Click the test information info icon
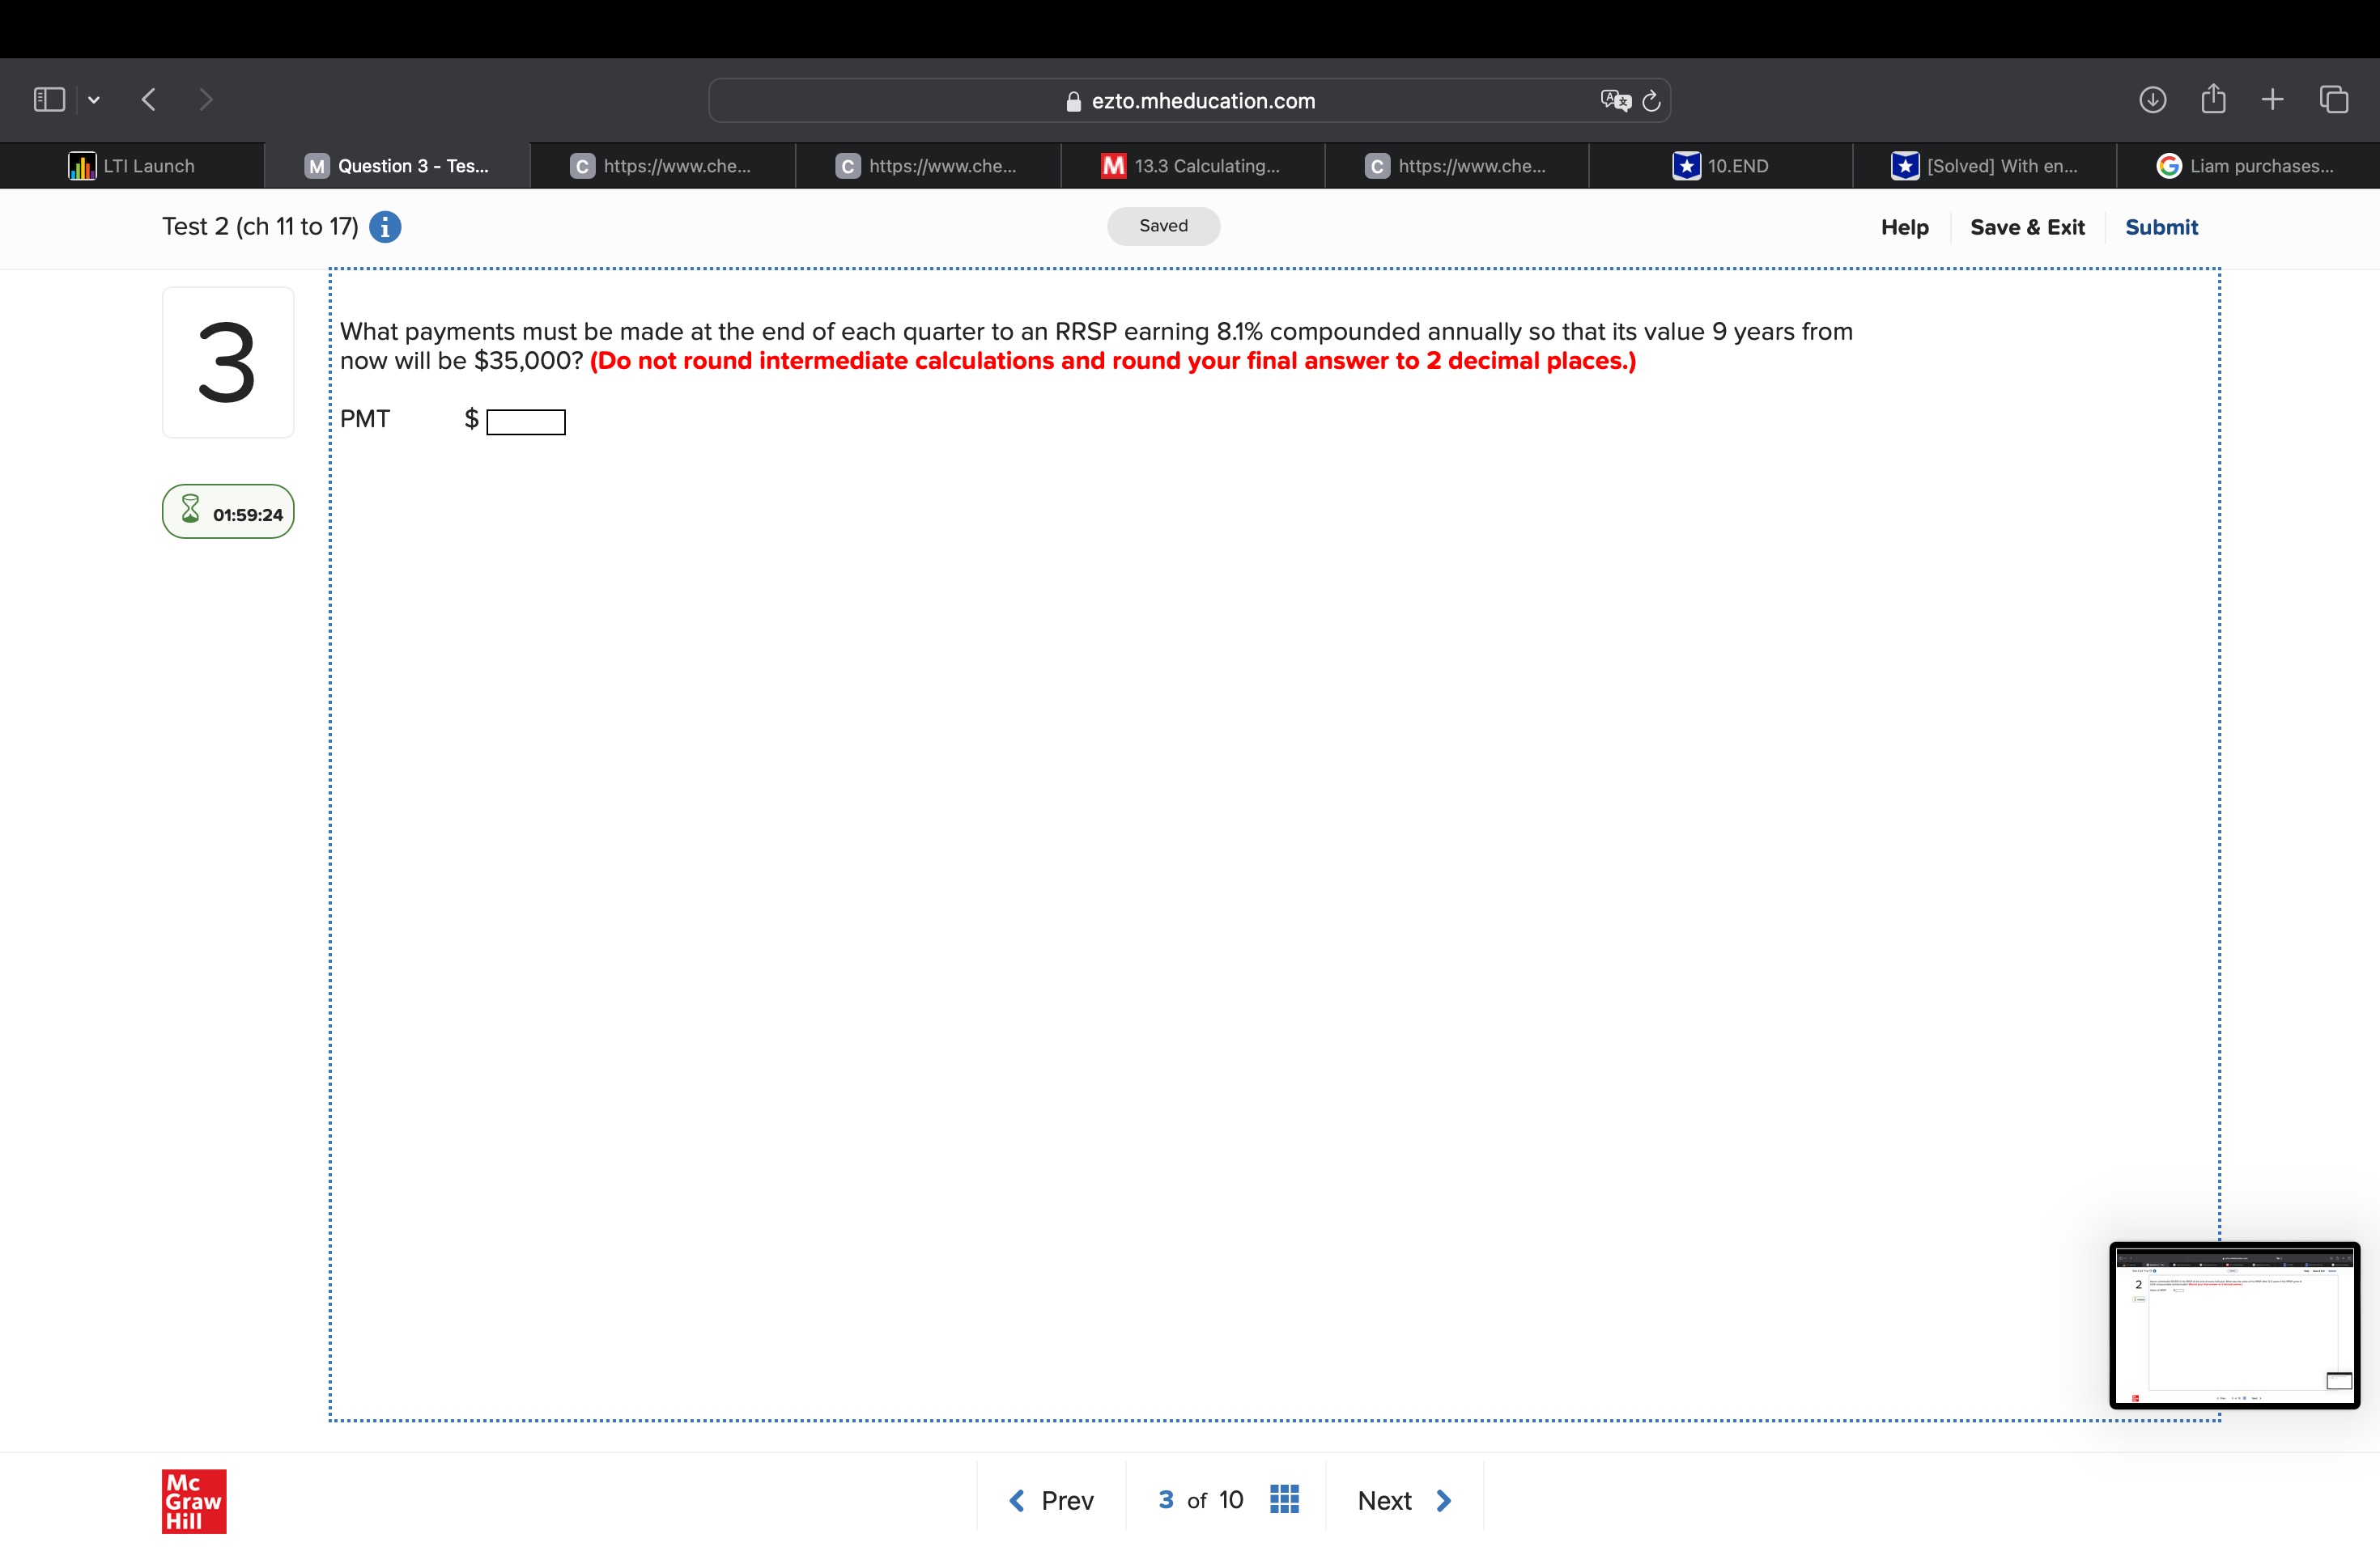Viewport: 2380px width, 1547px height. pos(385,227)
